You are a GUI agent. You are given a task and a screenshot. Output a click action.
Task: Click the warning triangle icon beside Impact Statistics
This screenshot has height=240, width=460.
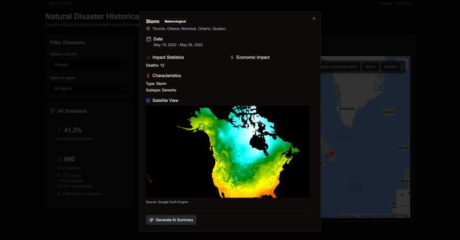(148, 57)
